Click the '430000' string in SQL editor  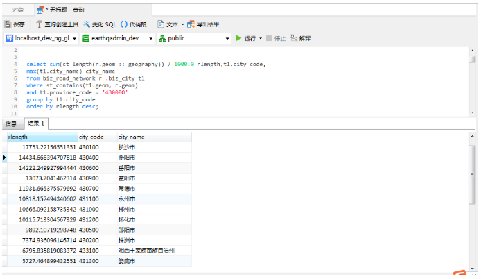[115, 92]
